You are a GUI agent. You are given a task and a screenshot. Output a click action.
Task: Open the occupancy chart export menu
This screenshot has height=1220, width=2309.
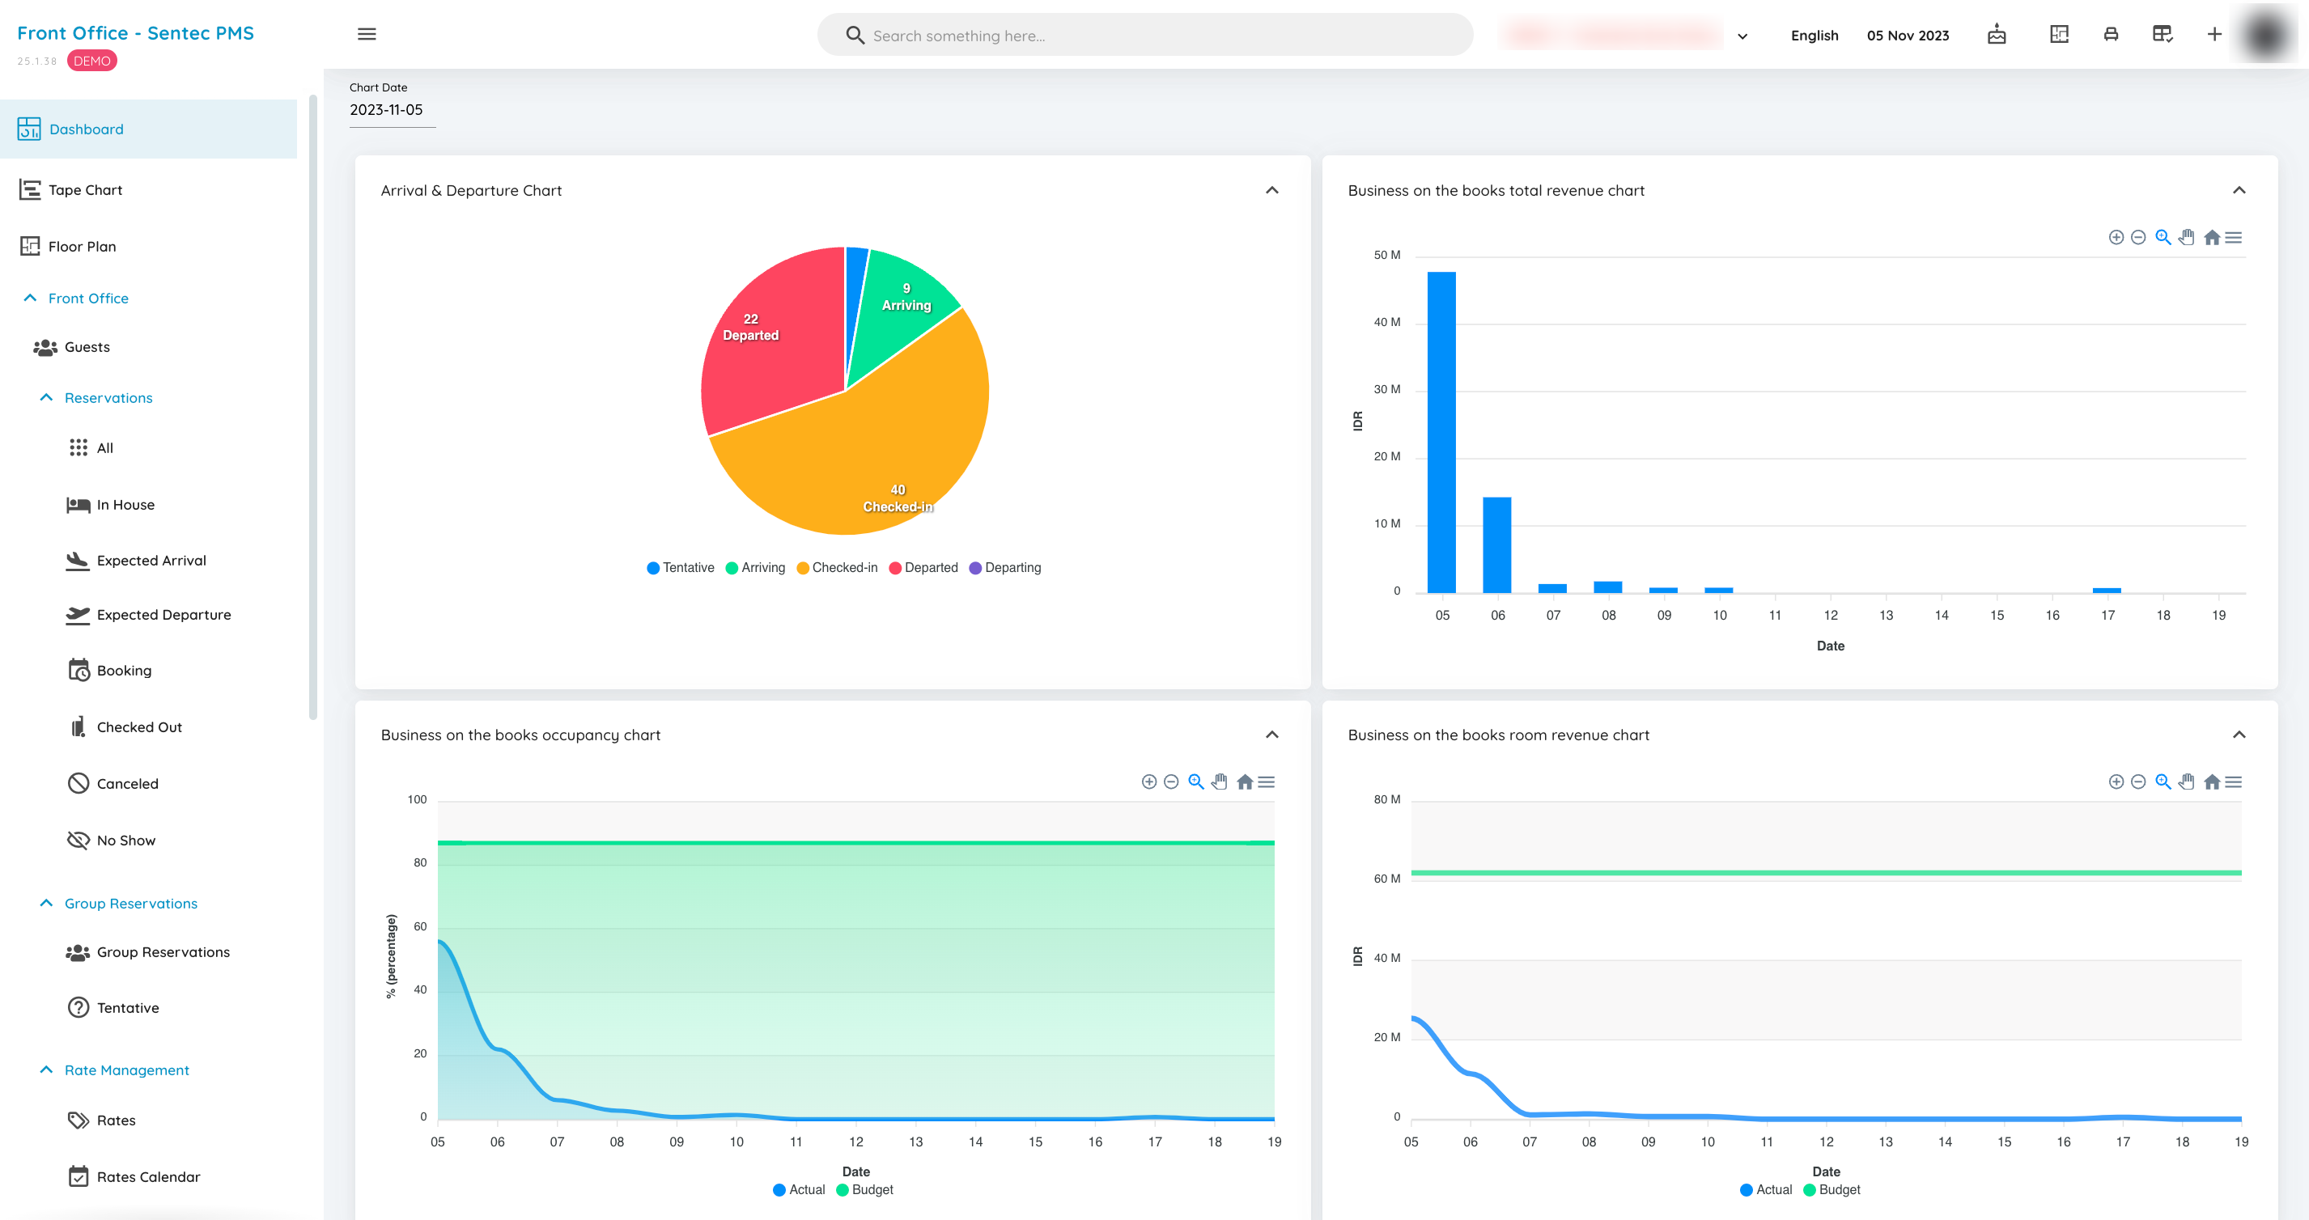pos(1267,782)
